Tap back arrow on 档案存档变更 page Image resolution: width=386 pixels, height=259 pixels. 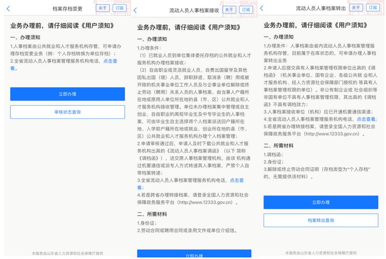coord(8,9)
